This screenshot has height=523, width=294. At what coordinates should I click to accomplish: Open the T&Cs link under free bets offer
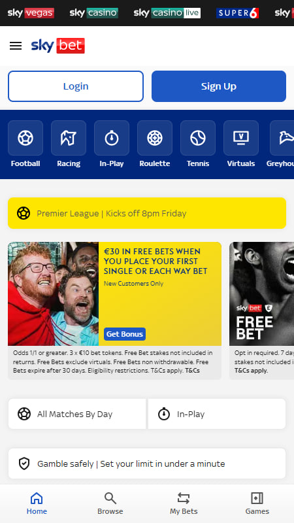(x=192, y=371)
